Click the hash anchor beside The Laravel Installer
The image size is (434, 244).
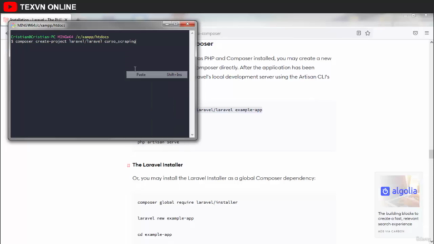pyautogui.click(x=128, y=165)
